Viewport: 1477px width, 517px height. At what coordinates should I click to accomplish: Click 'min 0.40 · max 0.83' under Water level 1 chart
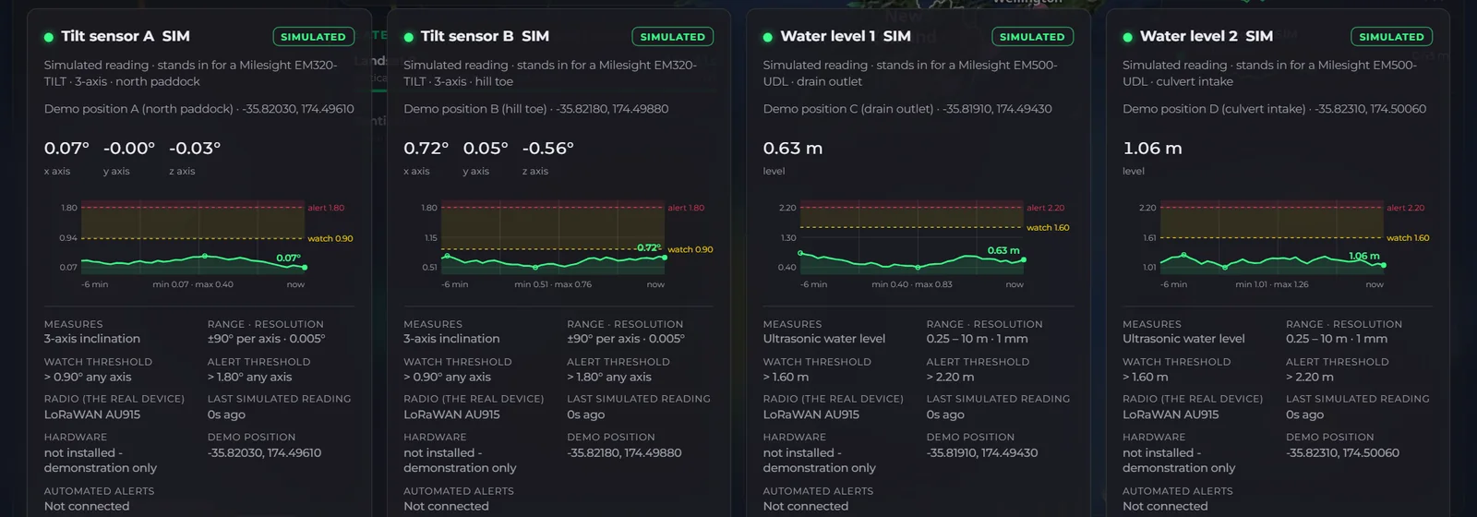(912, 284)
